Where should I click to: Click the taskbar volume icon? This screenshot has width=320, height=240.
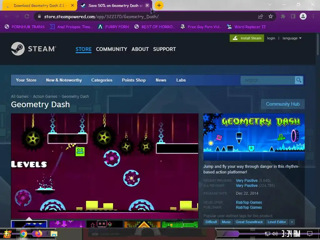click(275, 234)
